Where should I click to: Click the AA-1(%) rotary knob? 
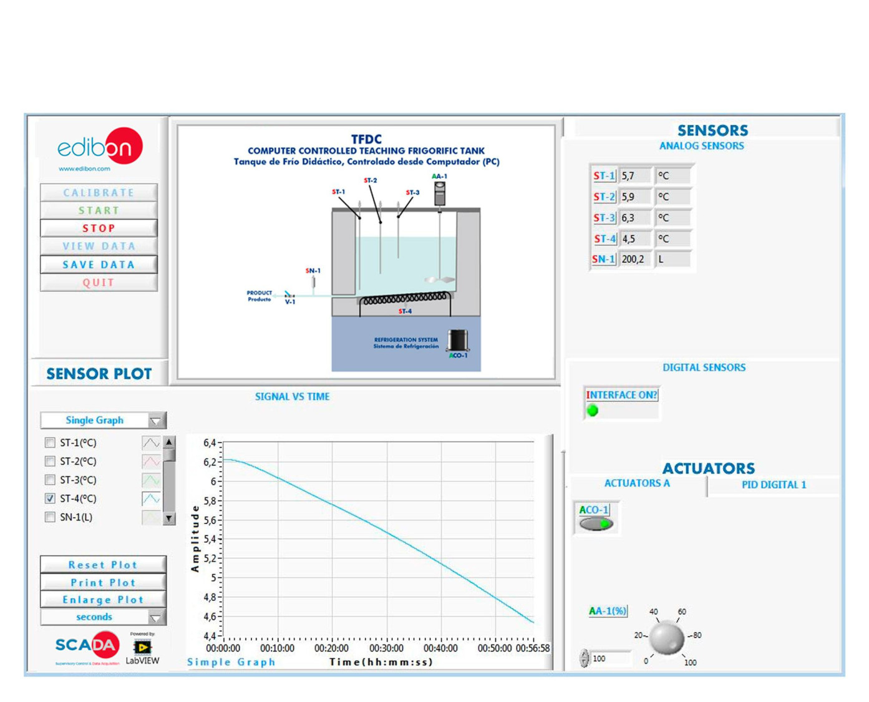point(666,638)
